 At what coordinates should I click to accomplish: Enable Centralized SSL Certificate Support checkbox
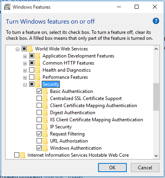point(39,98)
